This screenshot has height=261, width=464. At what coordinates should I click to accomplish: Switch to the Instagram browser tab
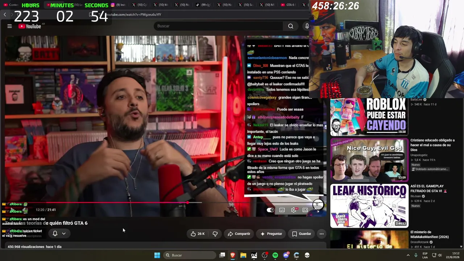(x=119, y=5)
